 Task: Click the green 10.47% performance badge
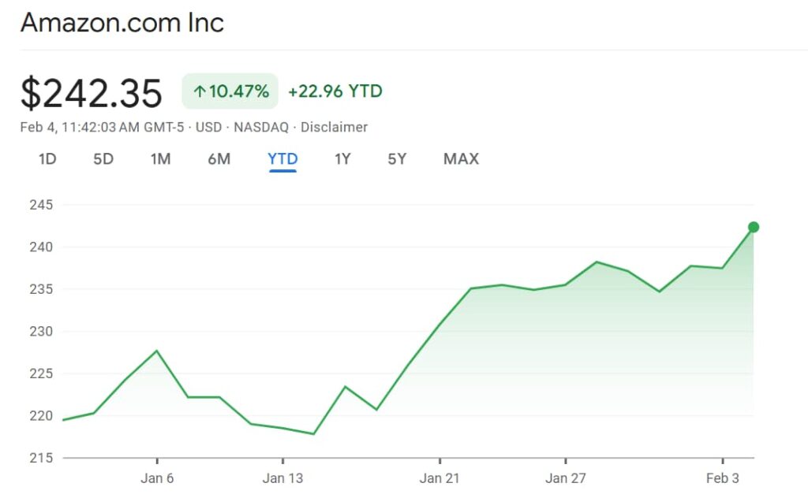click(x=229, y=91)
